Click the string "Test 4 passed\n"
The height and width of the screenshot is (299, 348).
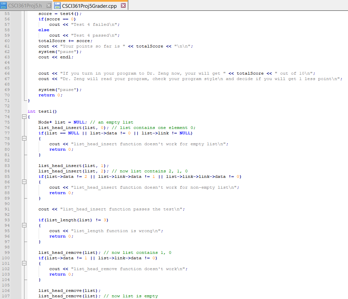tap(94, 35)
